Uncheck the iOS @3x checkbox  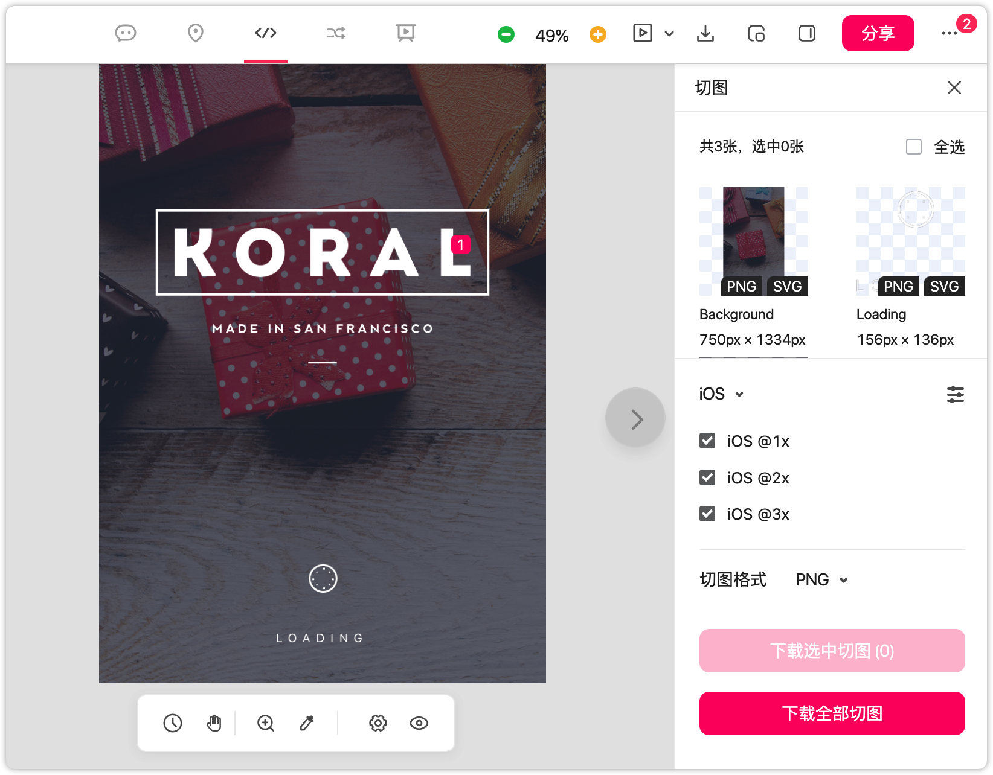click(x=707, y=514)
